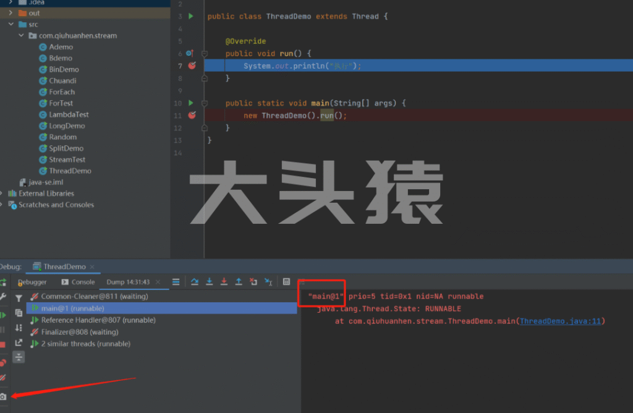This screenshot has height=413, width=633.
Task: Click the Step Over debug icon
Action: pos(195,282)
